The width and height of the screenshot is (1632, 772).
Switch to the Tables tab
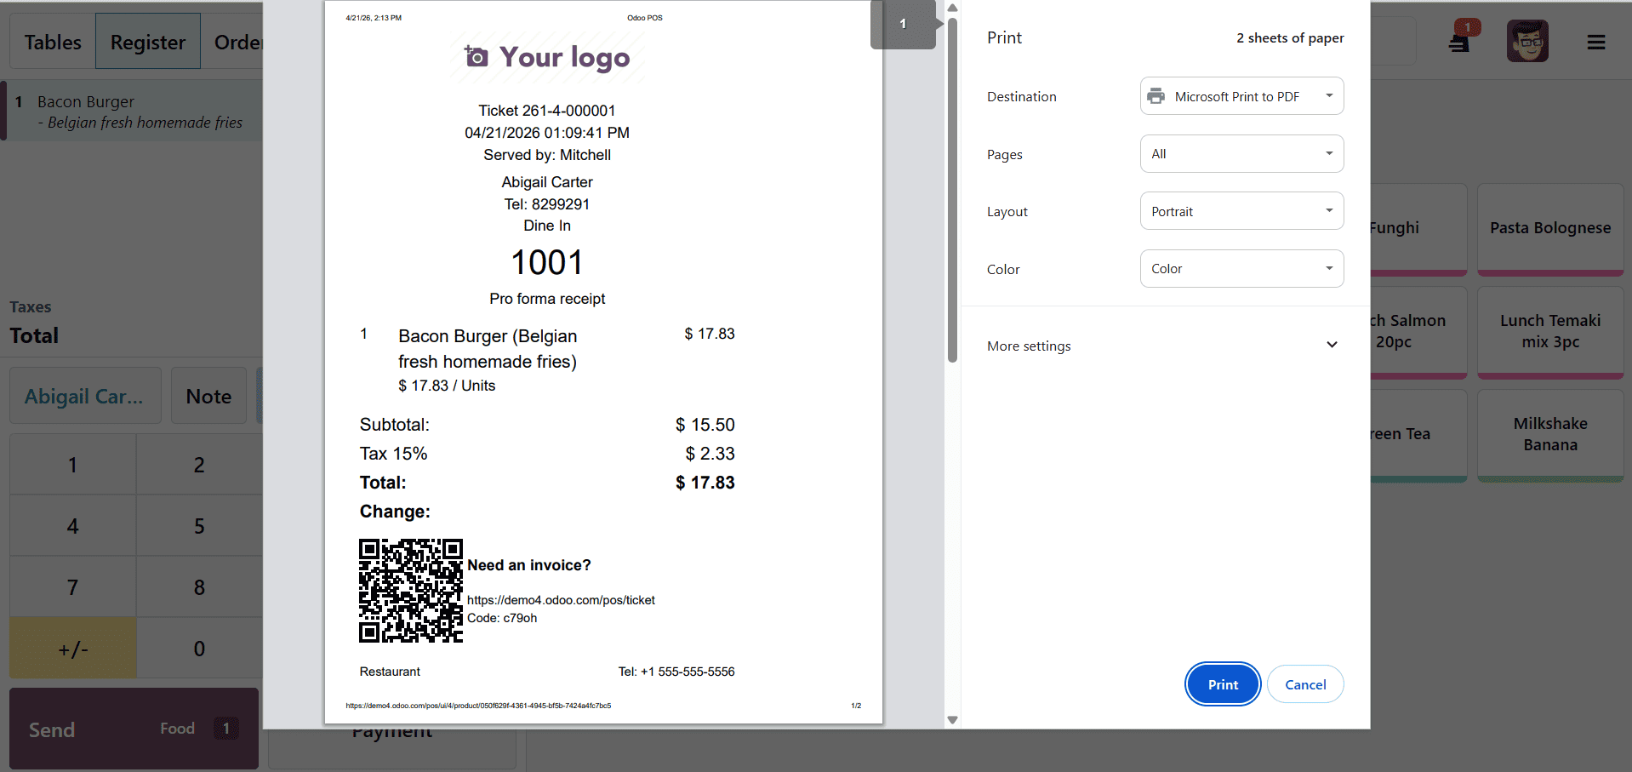[52, 41]
